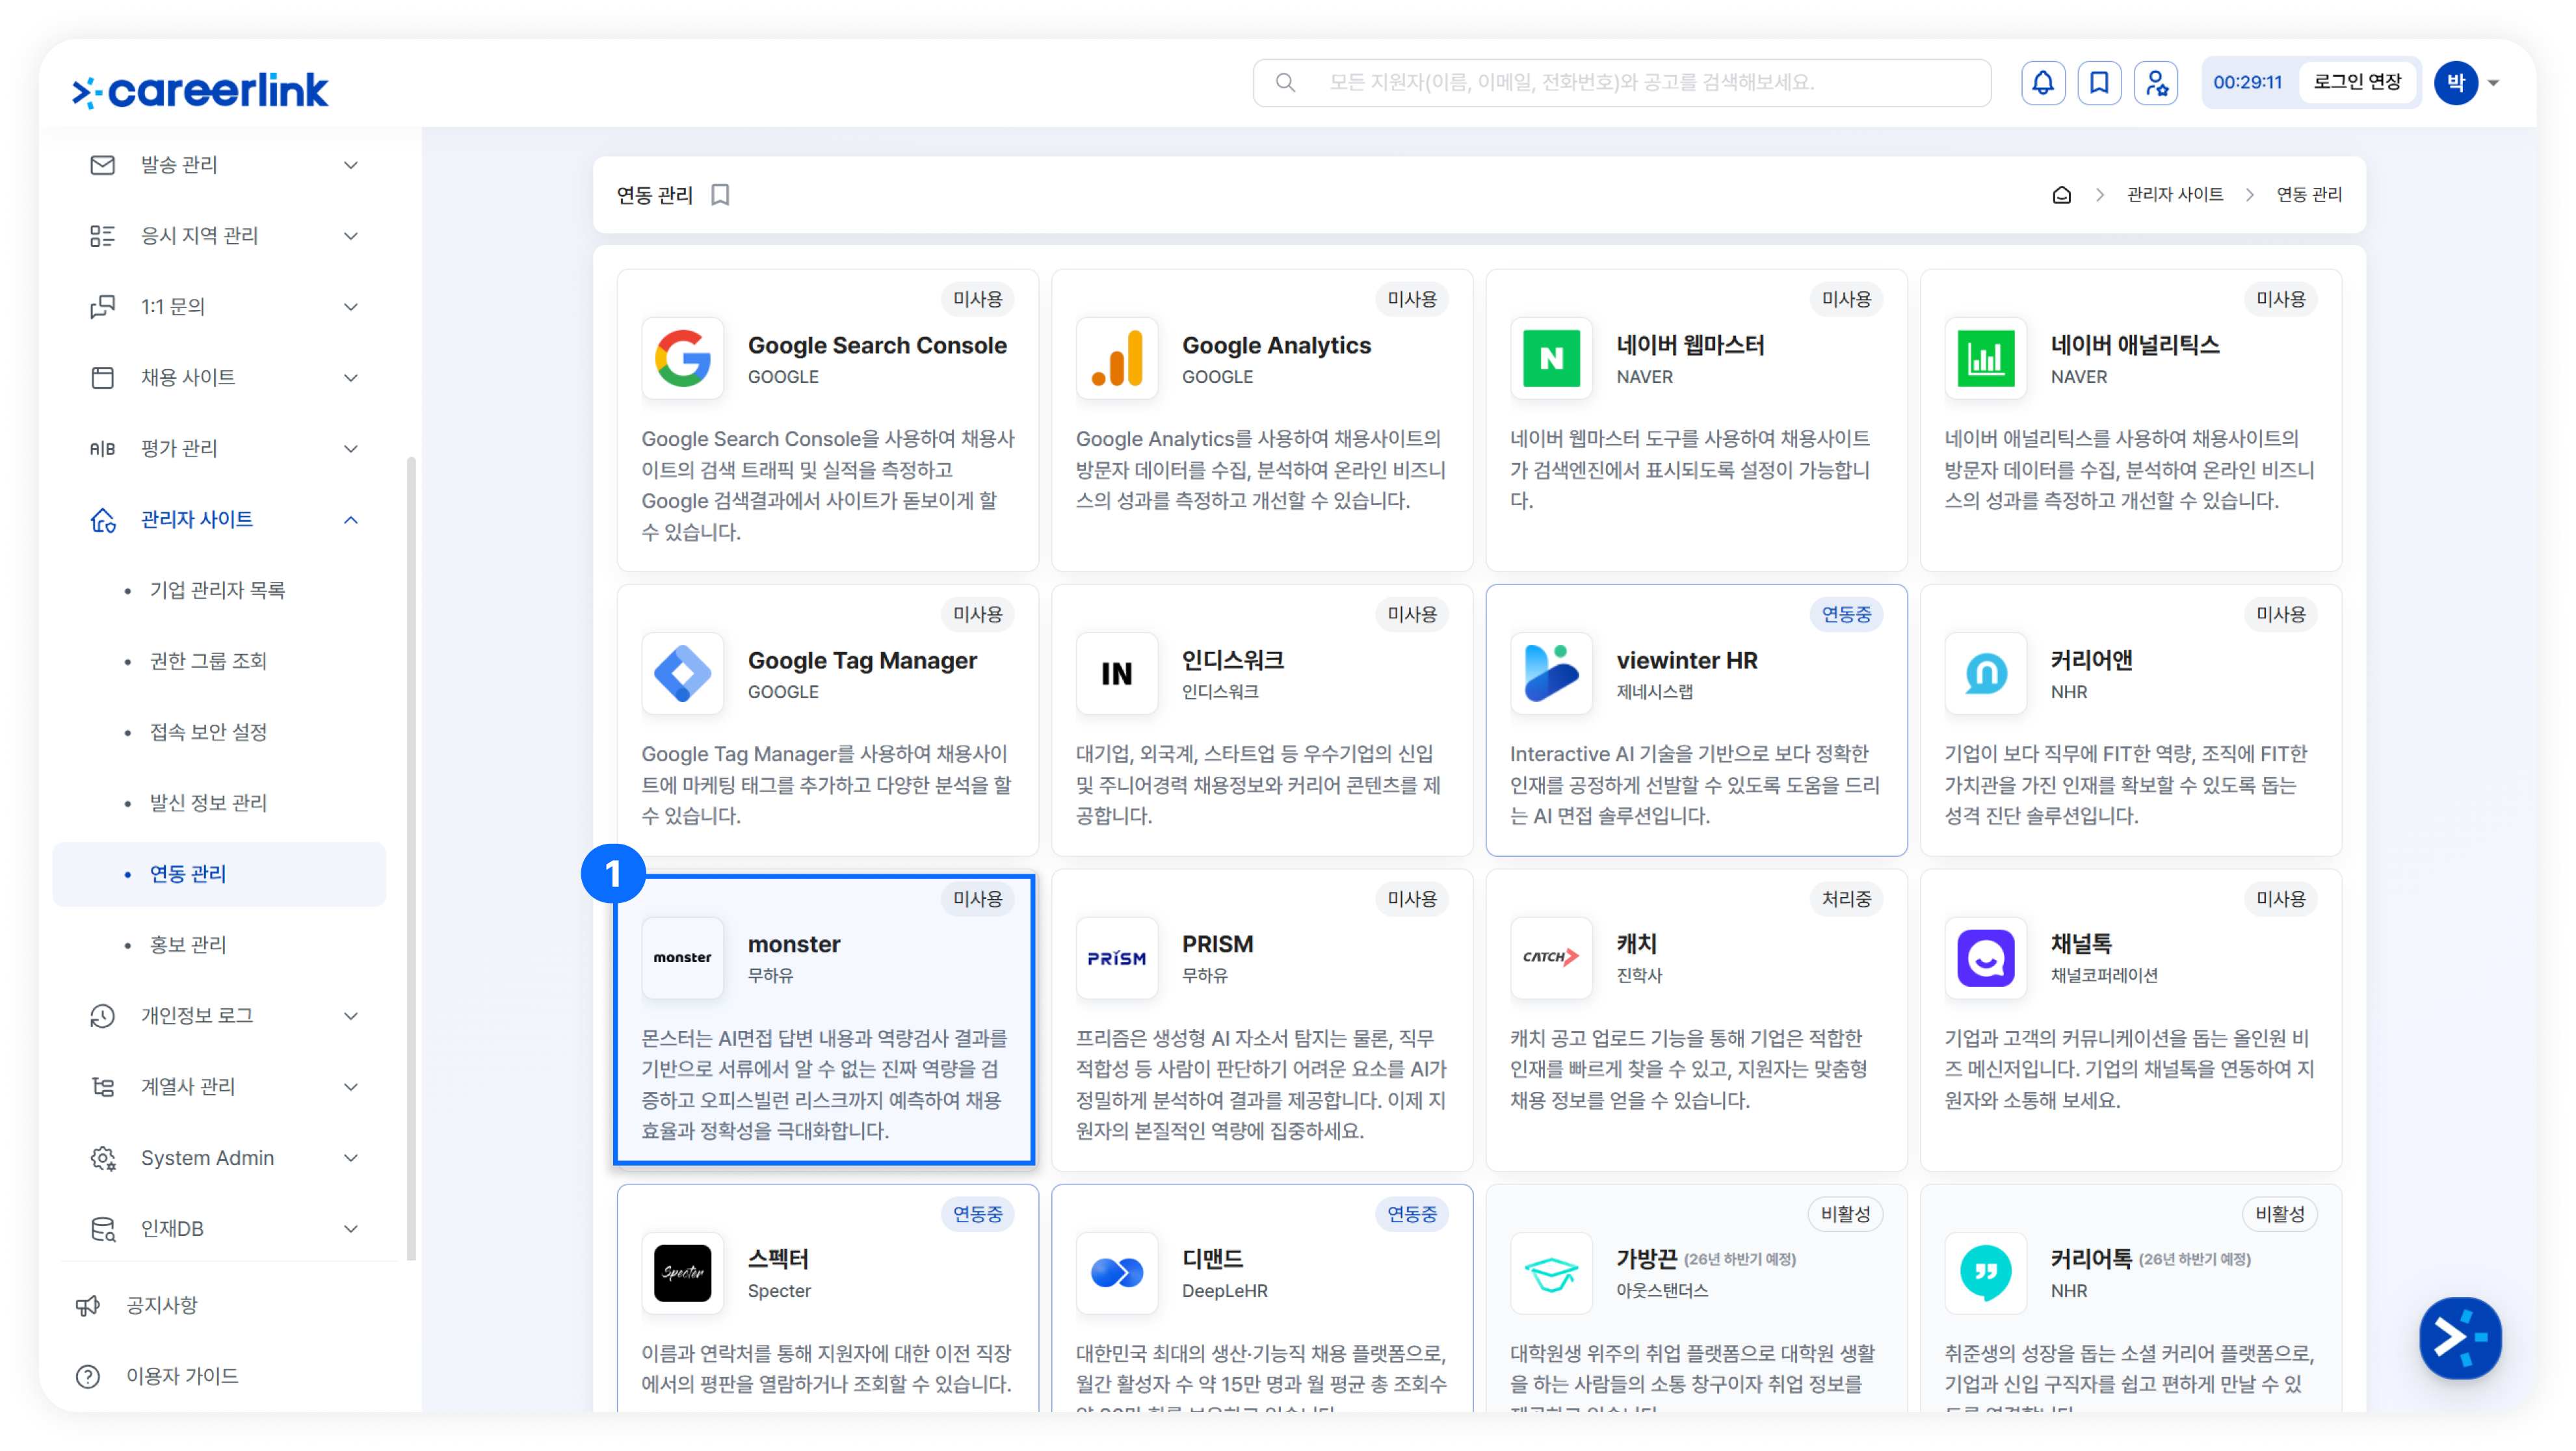Image resolution: width=2576 pixels, height=1451 pixels.
Task: Click the 가방끈 logo
Action: [1551, 1272]
